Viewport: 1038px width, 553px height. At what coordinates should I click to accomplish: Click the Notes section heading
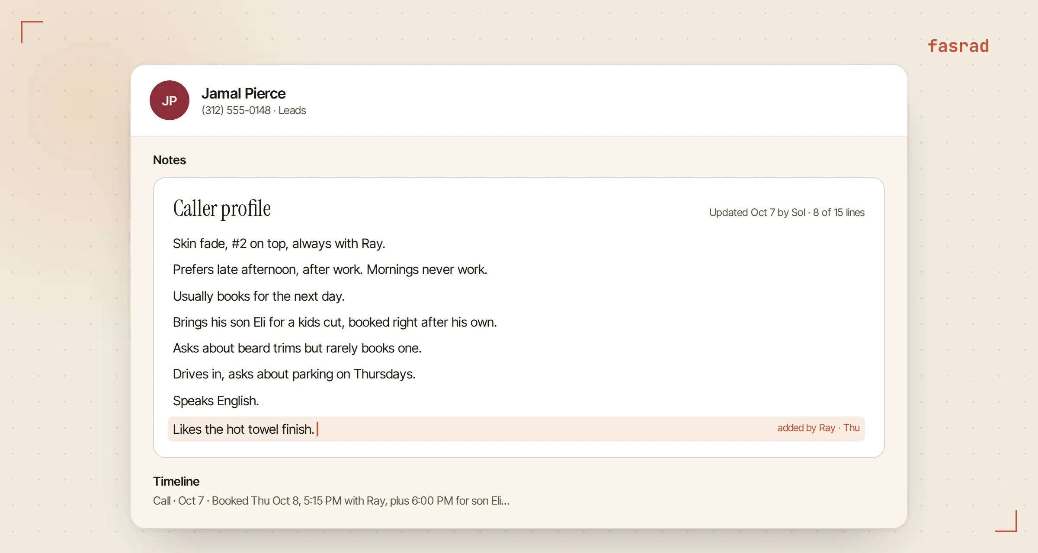click(170, 160)
